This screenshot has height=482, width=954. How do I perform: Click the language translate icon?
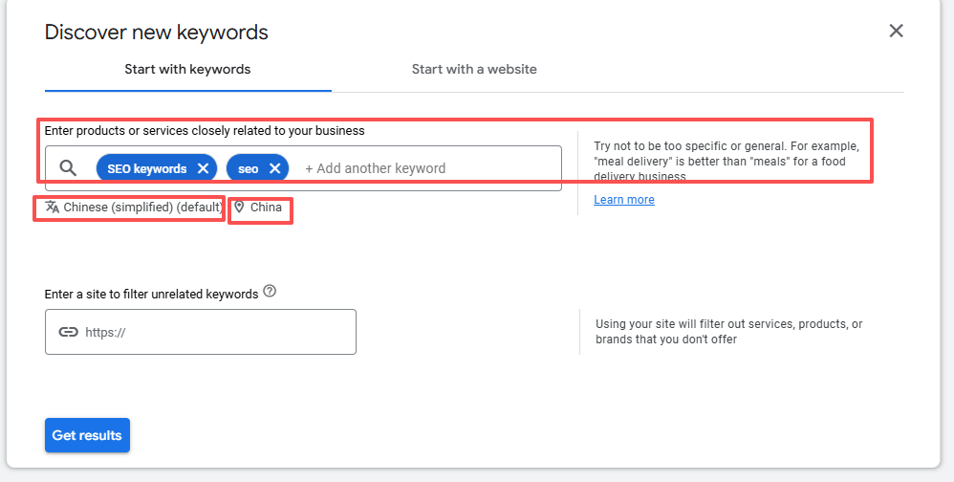(53, 207)
